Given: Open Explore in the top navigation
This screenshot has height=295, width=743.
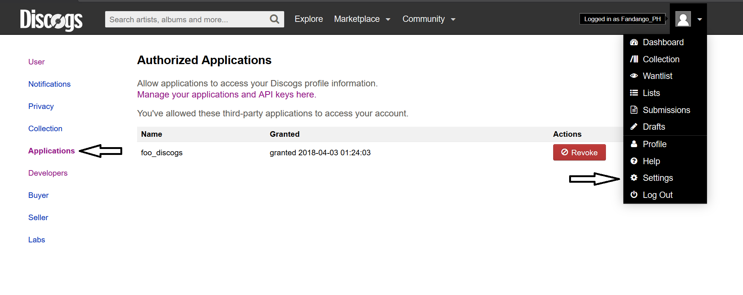Looking at the screenshot, I should 309,19.
